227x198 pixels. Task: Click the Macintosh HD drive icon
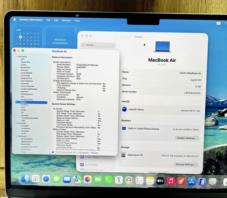coord(123,155)
